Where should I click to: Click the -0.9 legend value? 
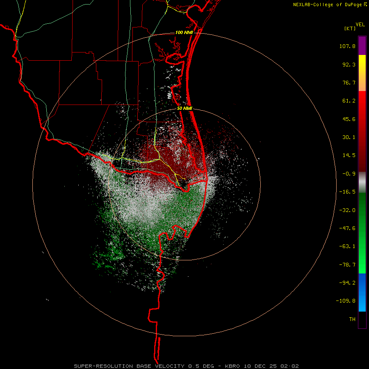pyautogui.click(x=349, y=174)
